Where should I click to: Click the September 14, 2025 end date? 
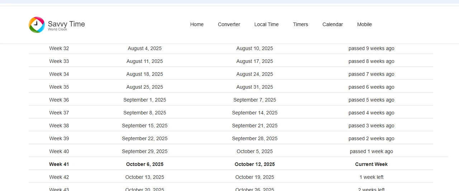255,113
